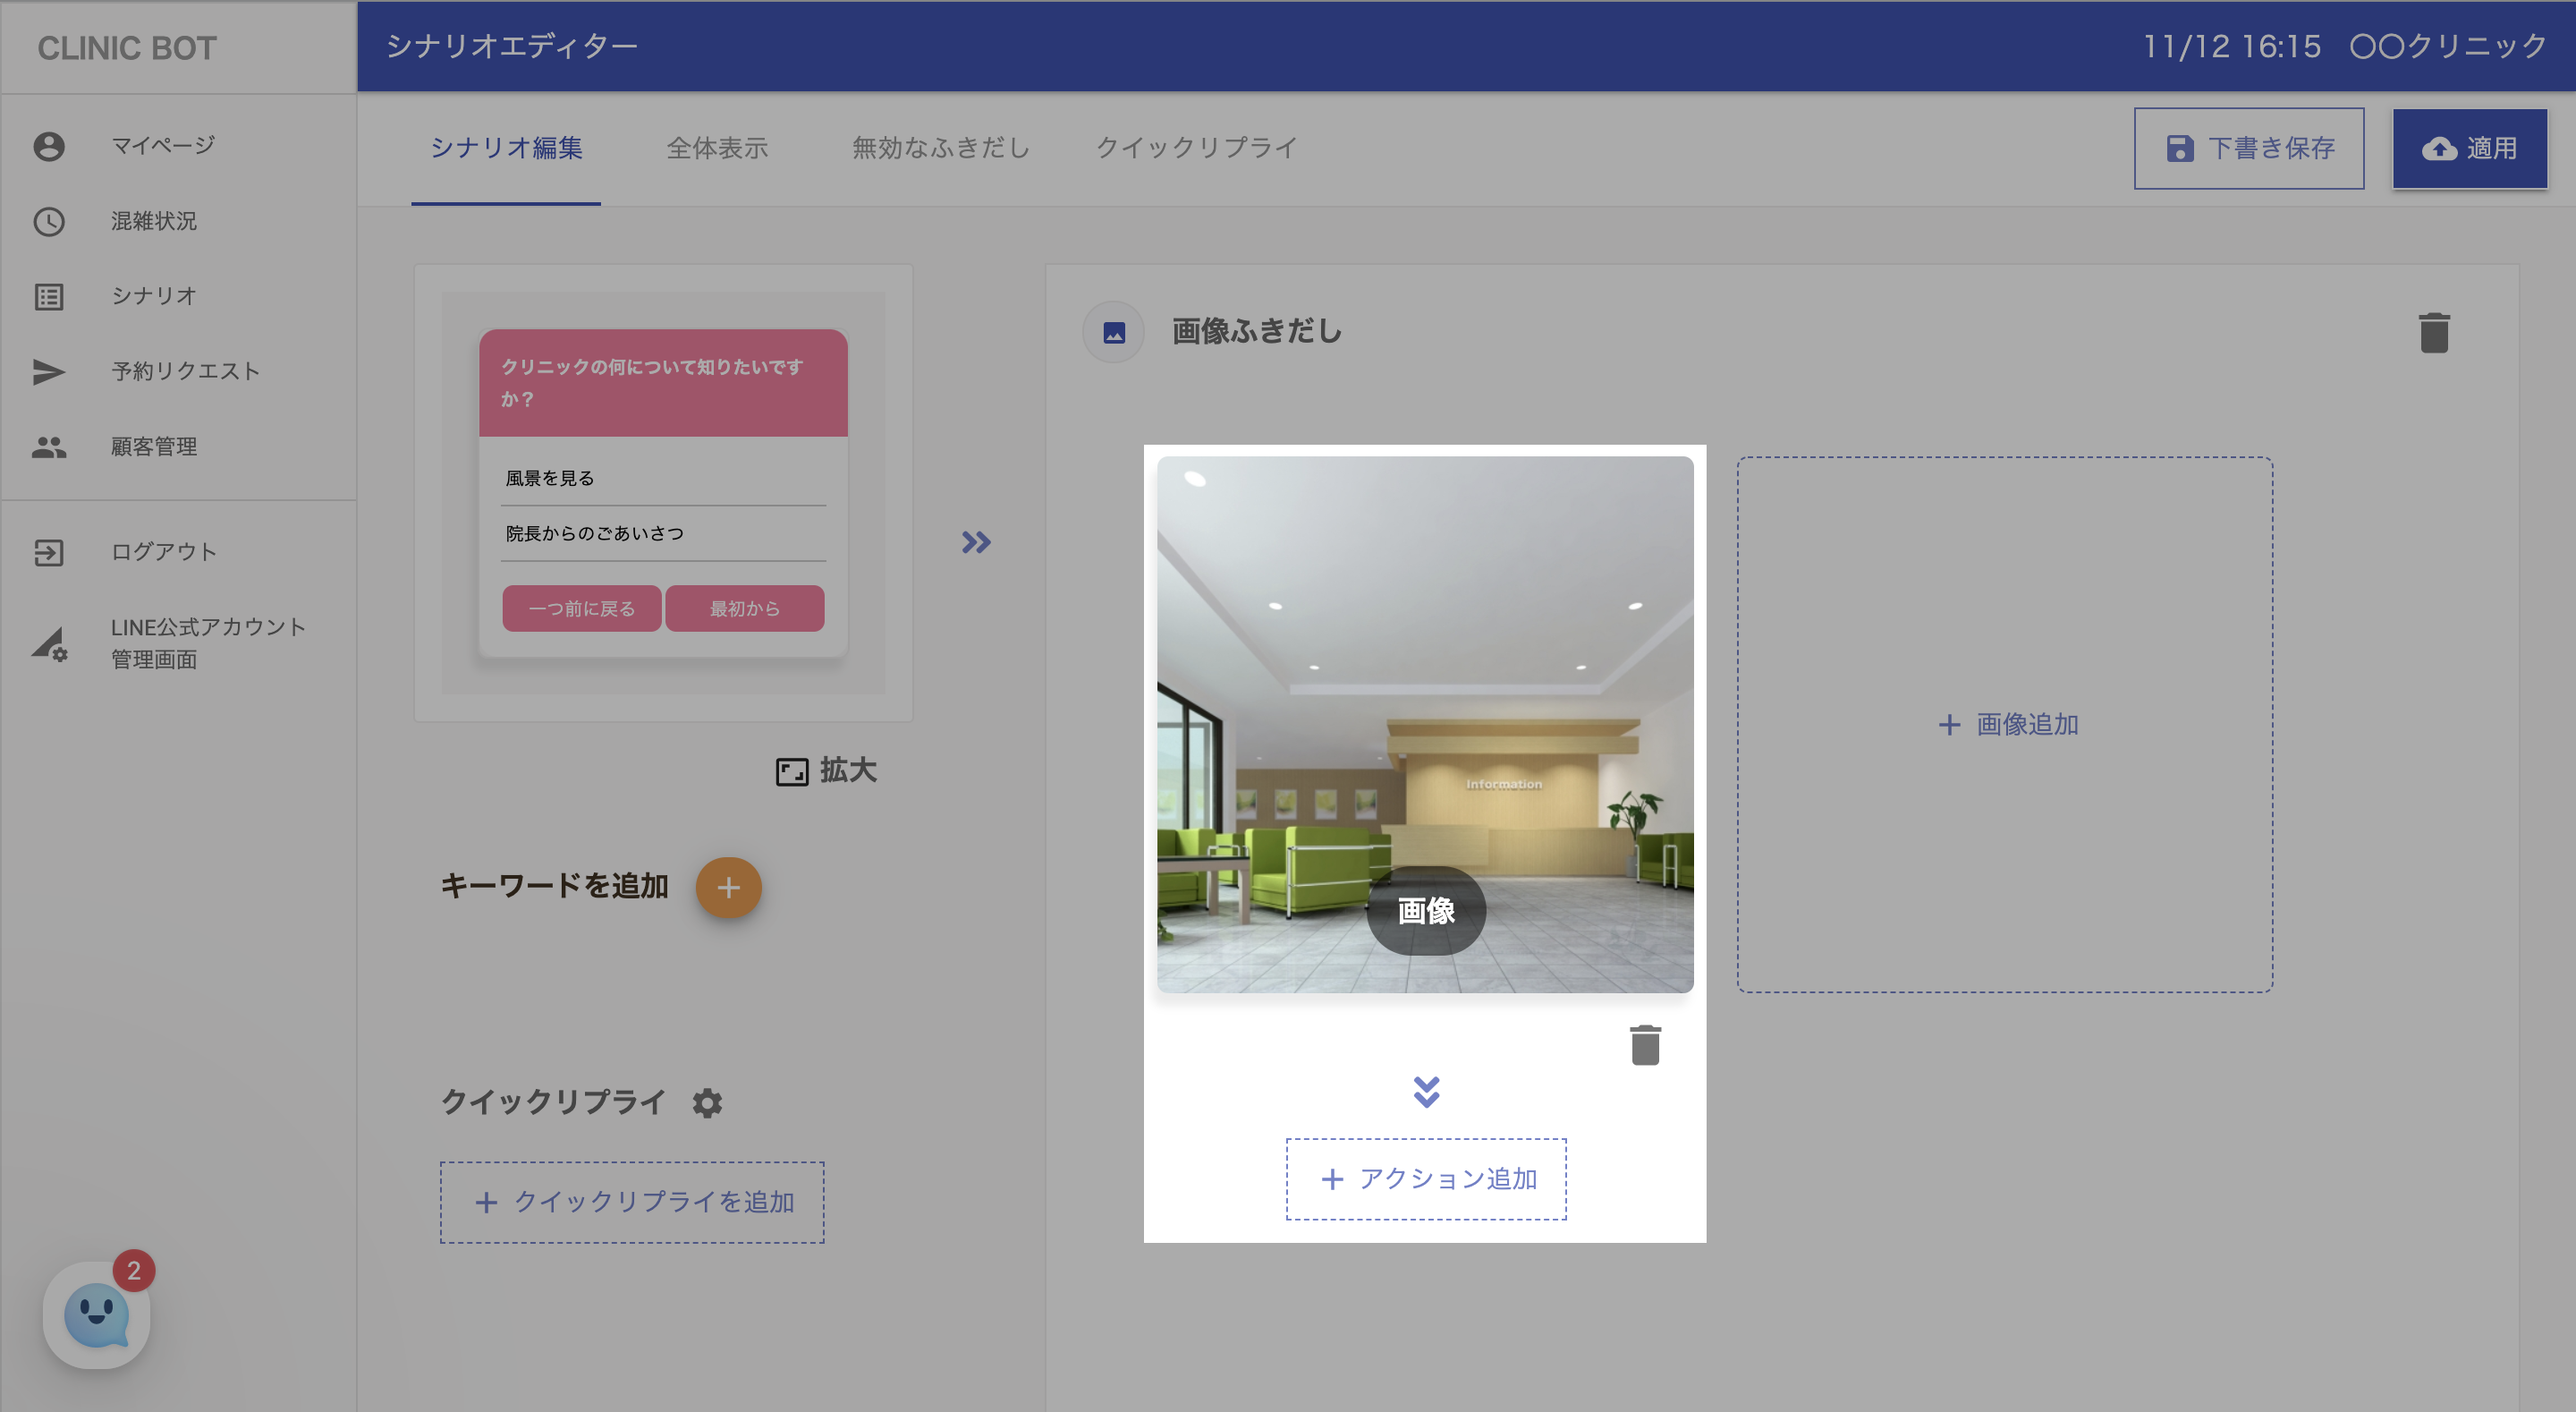Expand the double down chevron under image
The height and width of the screenshot is (1412, 2576).
[1426, 1092]
